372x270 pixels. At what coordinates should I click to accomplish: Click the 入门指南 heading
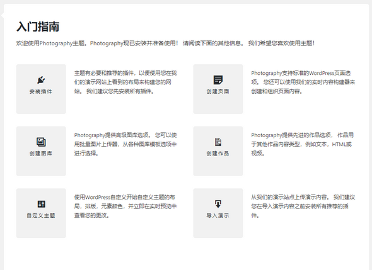[x=38, y=26]
